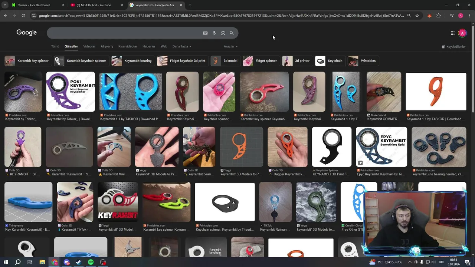The width and height of the screenshot is (475, 267).
Task: View site information in address bar
Action: point(34,16)
